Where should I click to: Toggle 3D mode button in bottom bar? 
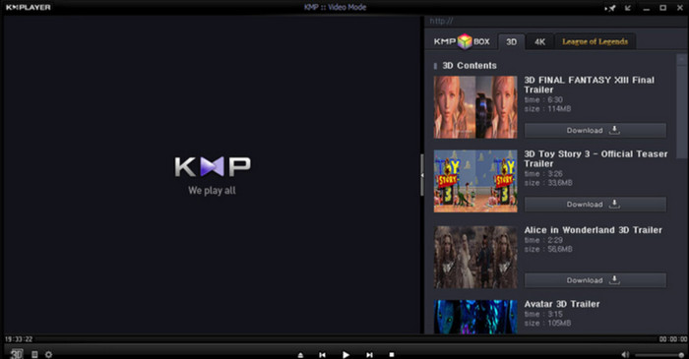click(17, 354)
